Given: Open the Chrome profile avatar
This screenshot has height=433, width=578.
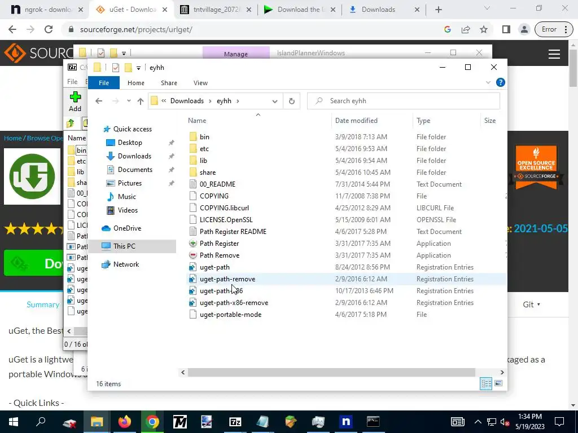Looking at the screenshot, I should pos(524,29).
